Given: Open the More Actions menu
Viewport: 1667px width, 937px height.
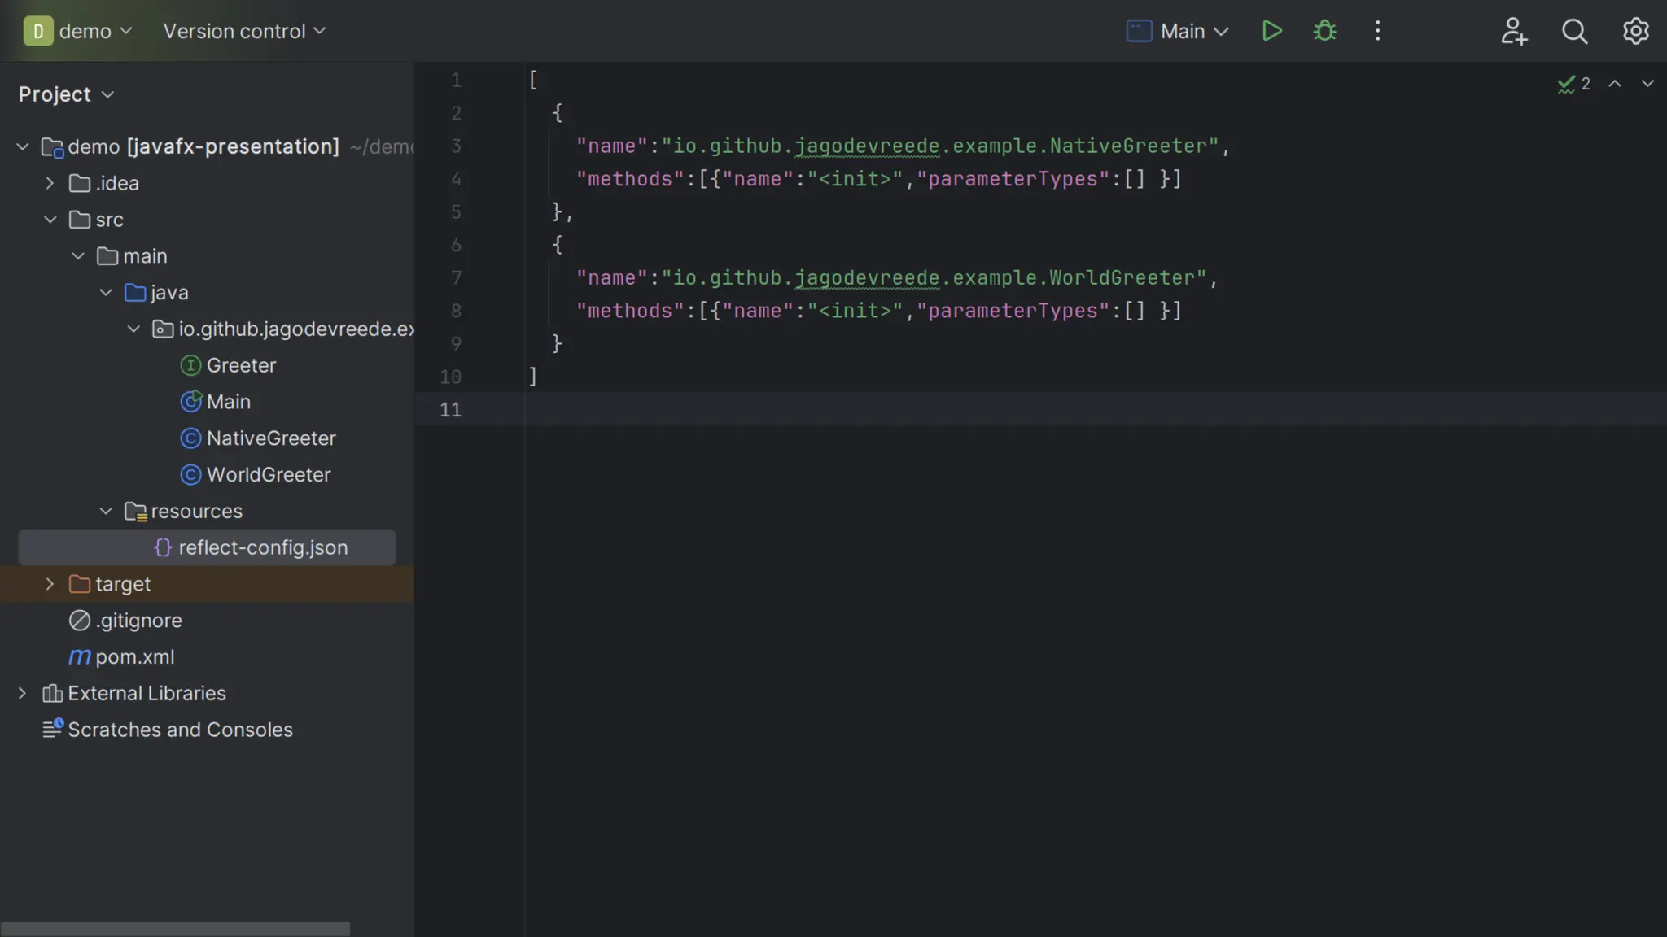Looking at the screenshot, I should coord(1377,31).
